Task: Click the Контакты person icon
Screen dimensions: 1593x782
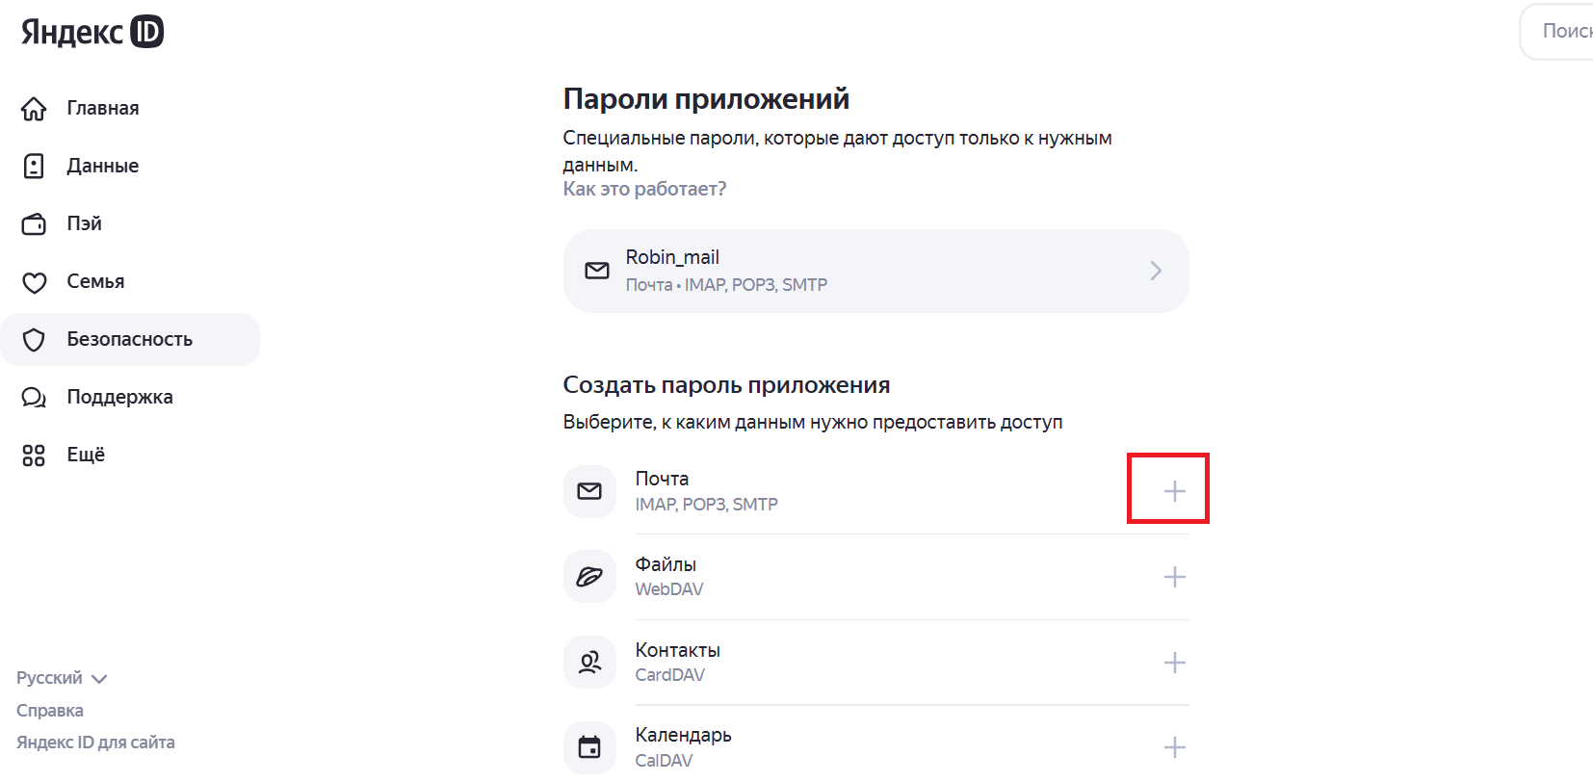Action: 589,663
